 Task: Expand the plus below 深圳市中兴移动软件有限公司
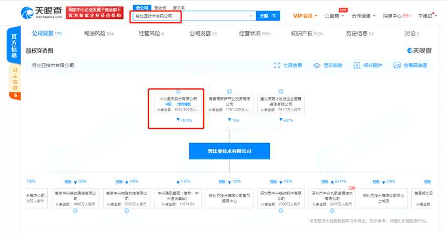[x=281, y=211]
